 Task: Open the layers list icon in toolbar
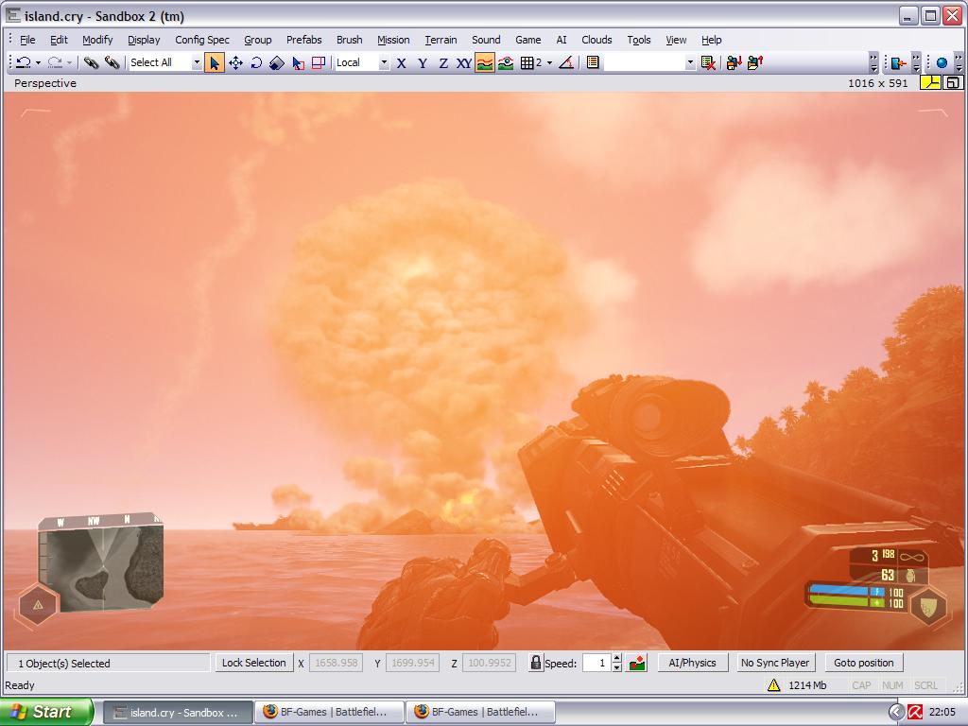click(x=593, y=62)
